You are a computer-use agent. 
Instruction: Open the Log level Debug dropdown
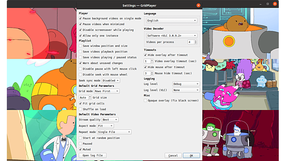186,84
